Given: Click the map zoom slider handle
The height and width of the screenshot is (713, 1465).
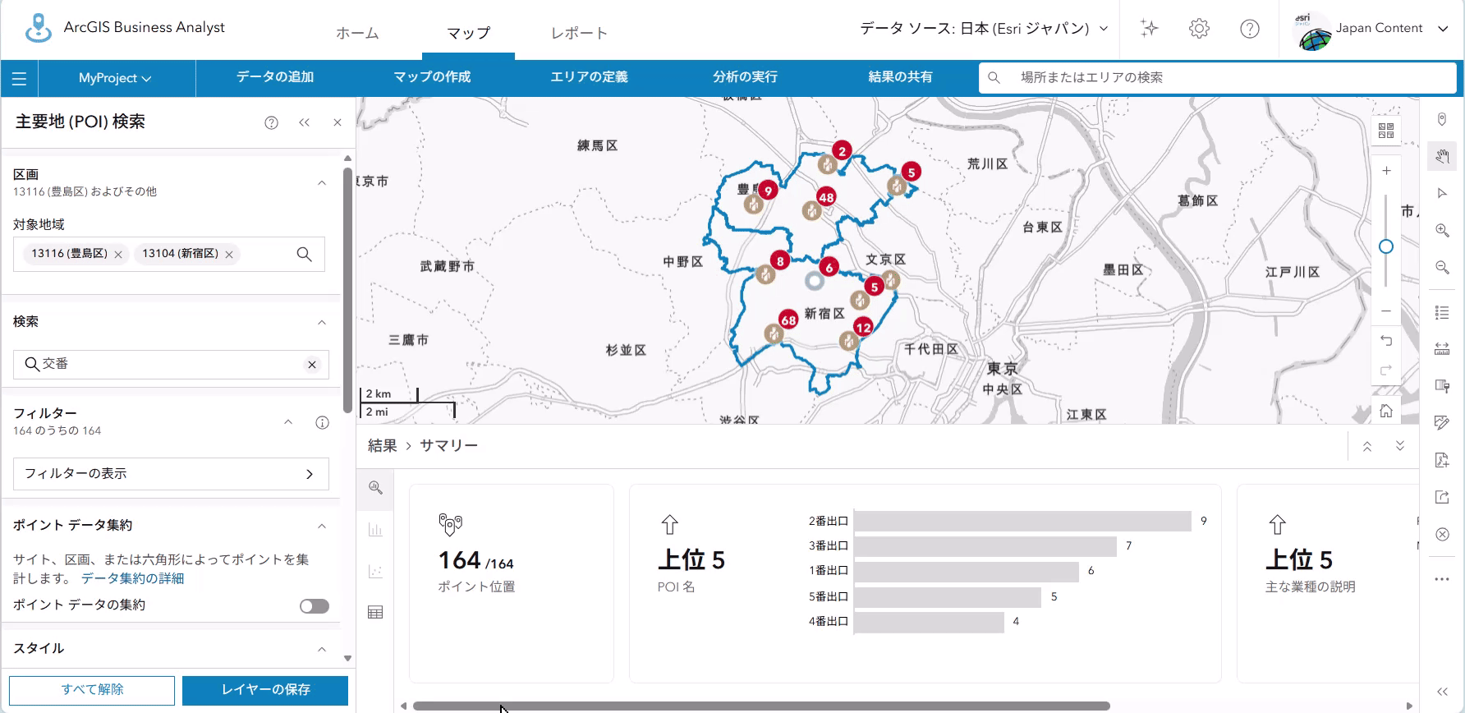Looking at the screenshot, I should coord(1386,246).
